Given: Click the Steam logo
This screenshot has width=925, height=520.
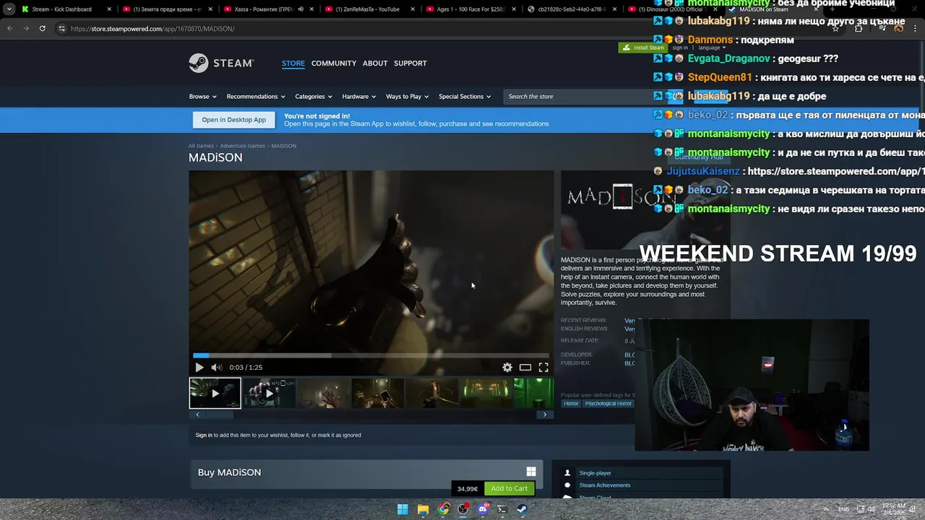Looking at the screenshot, I should click(221, 63).
